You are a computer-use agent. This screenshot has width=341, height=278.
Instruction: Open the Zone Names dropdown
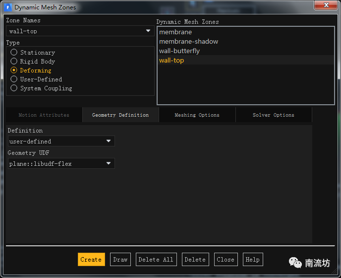[80, 31]
